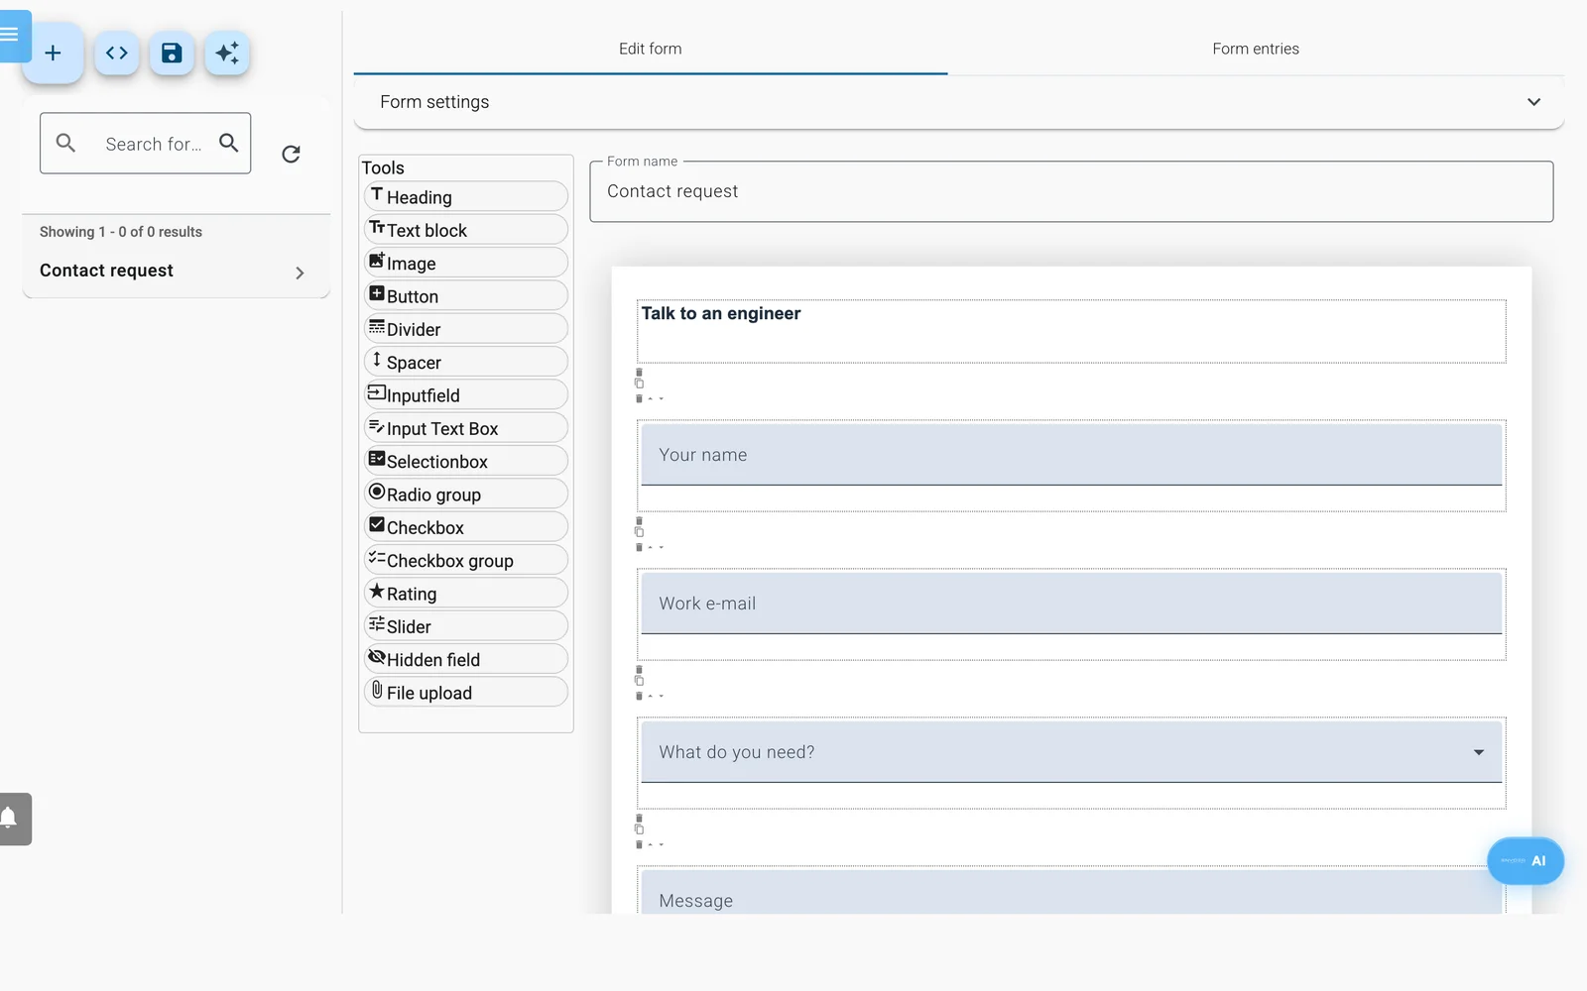Viewport: 1587px width, 991px height.
Task: Select the Text block tool
Action: pos(466,230)
